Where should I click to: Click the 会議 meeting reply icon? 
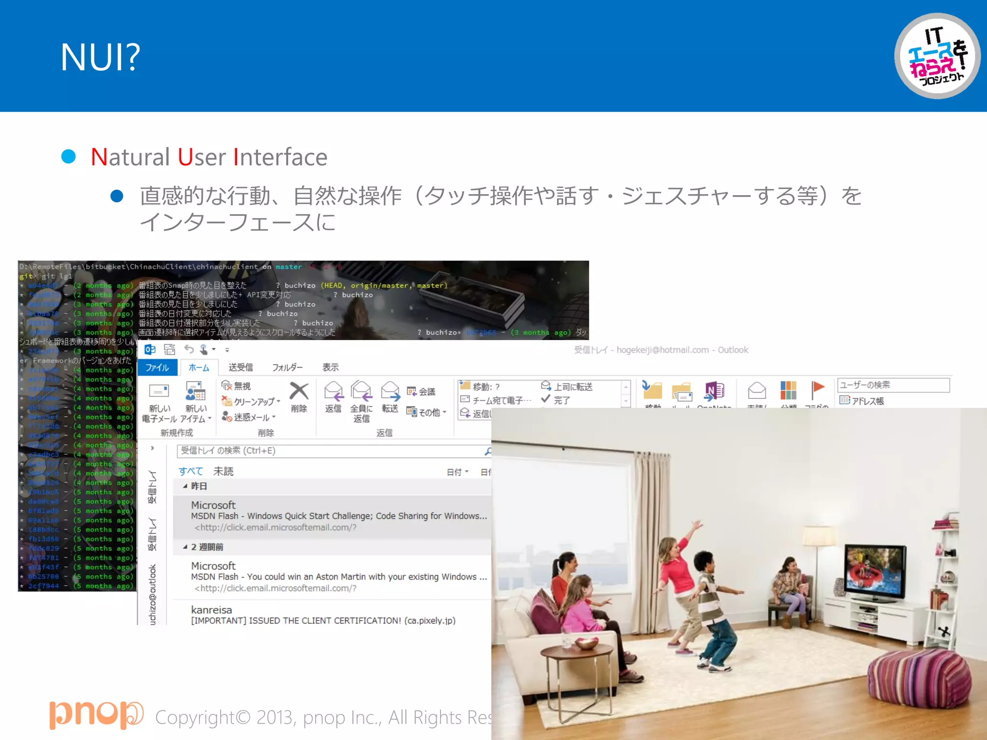[421, 391]
